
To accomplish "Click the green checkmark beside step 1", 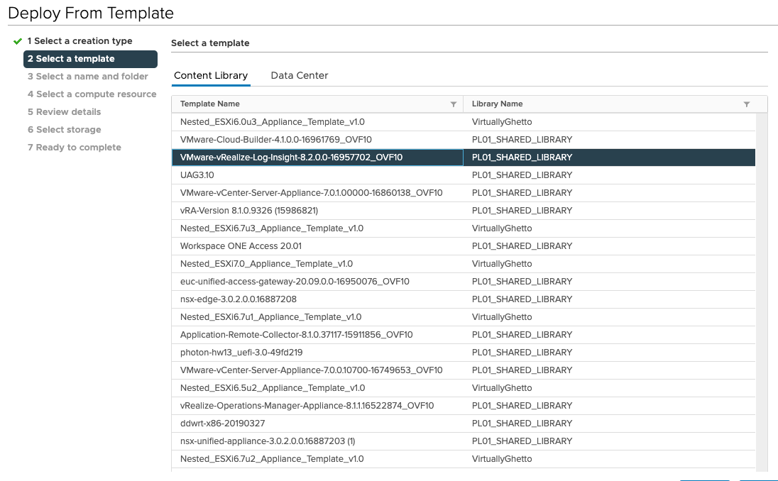I will [18, 41].
